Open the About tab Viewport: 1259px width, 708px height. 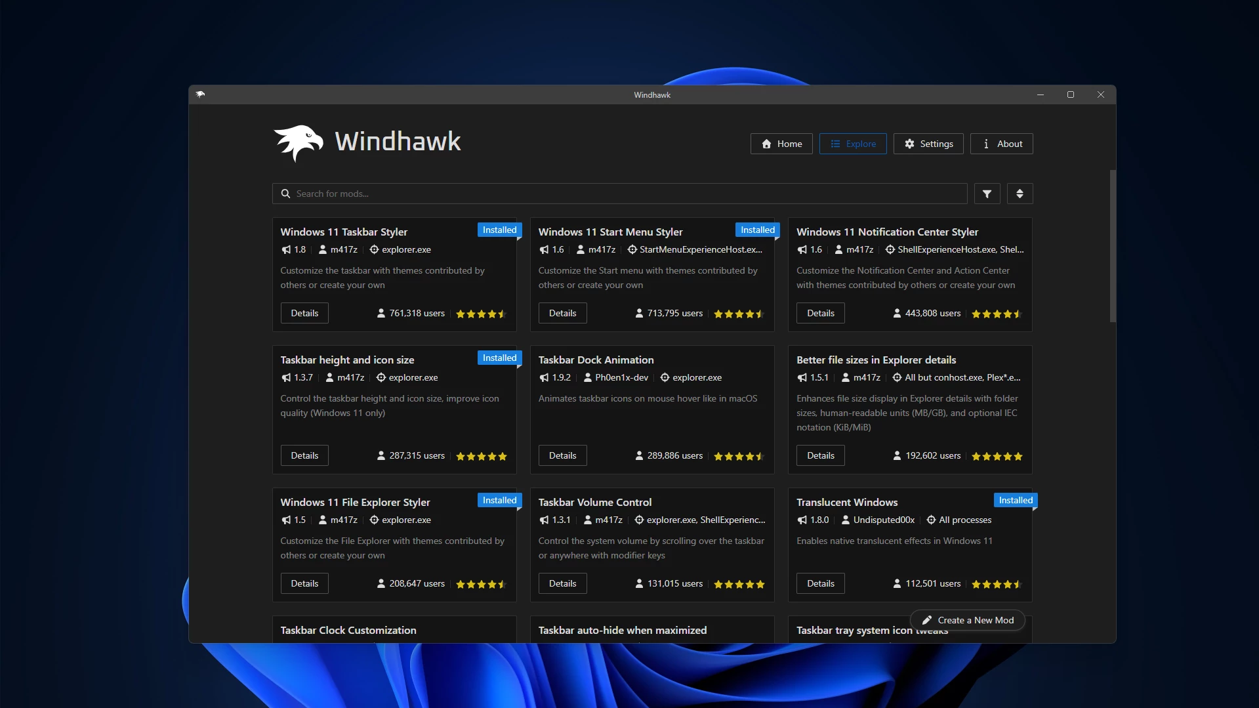click(1002, 144)
